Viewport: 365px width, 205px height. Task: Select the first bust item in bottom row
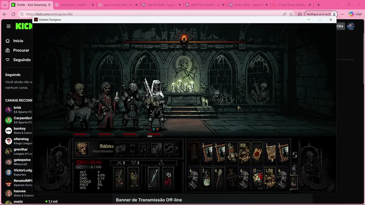click(x=194, y=179)
